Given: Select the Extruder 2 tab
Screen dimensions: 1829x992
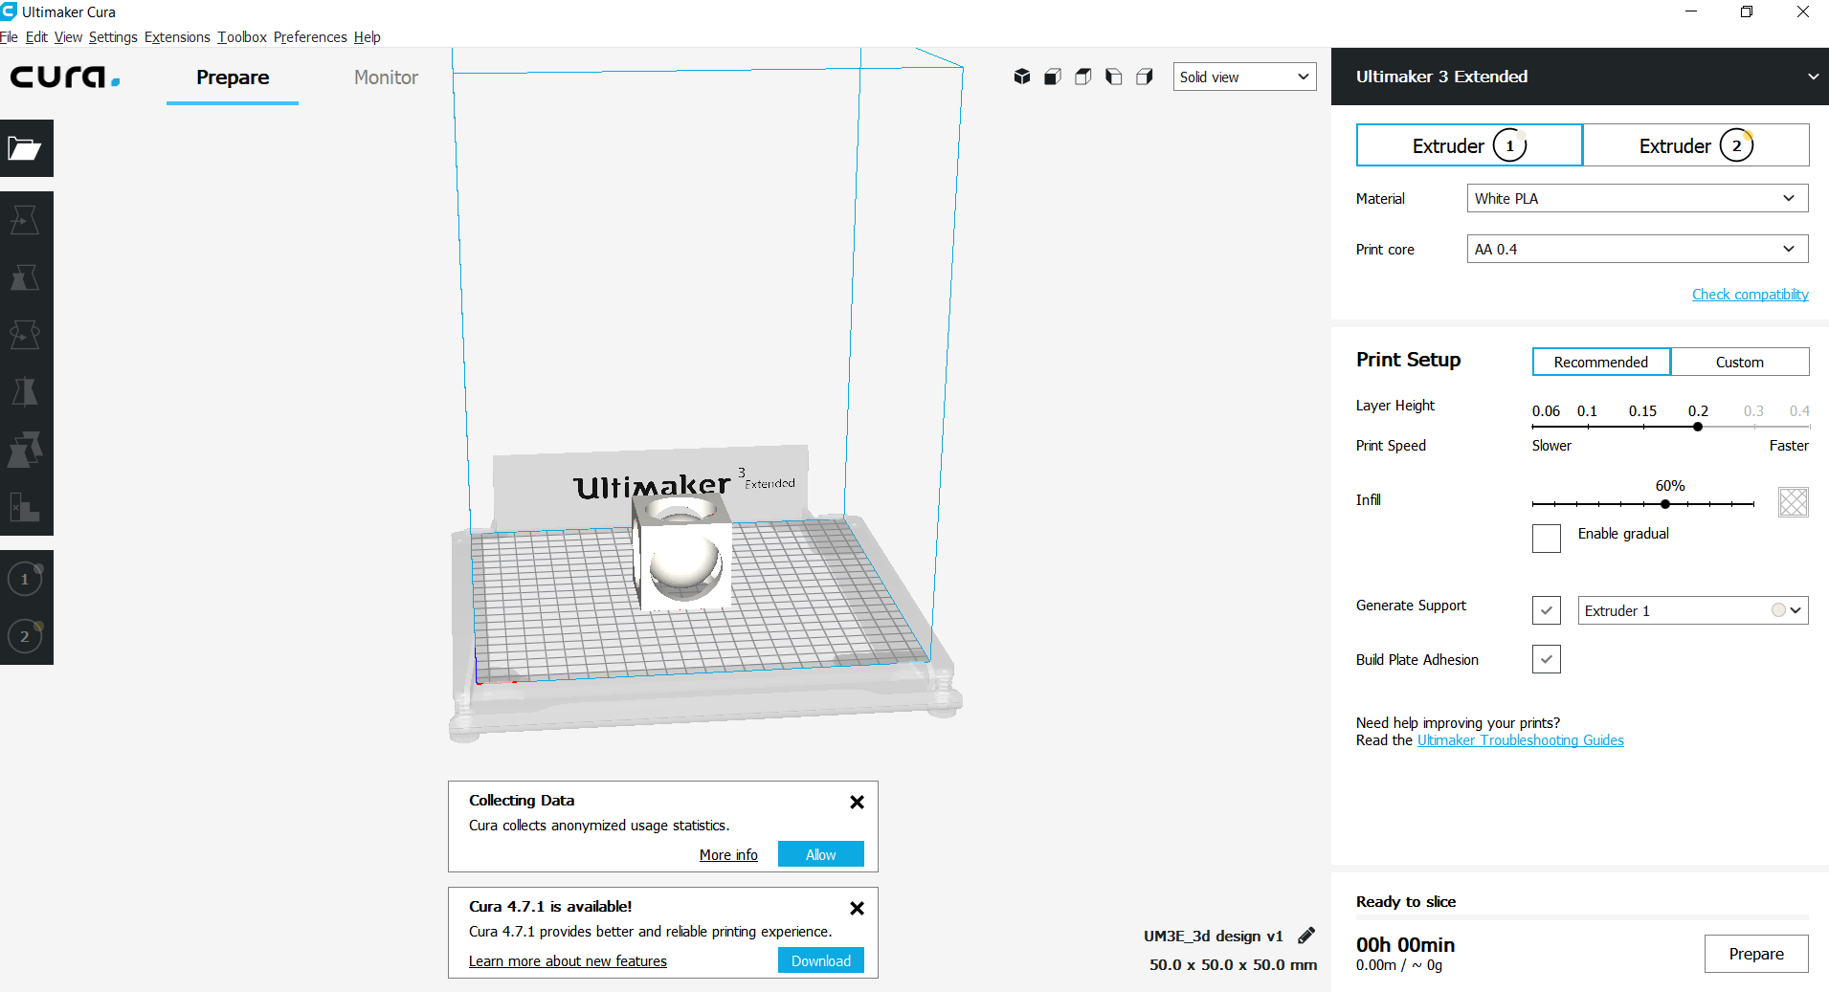Looking at the screenshot, I should [x=1696, y=145].
